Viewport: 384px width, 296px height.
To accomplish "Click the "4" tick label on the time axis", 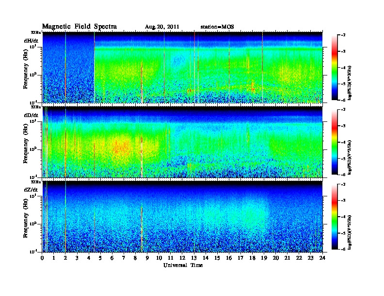I will pyautogui.click(x=89, y=258).
